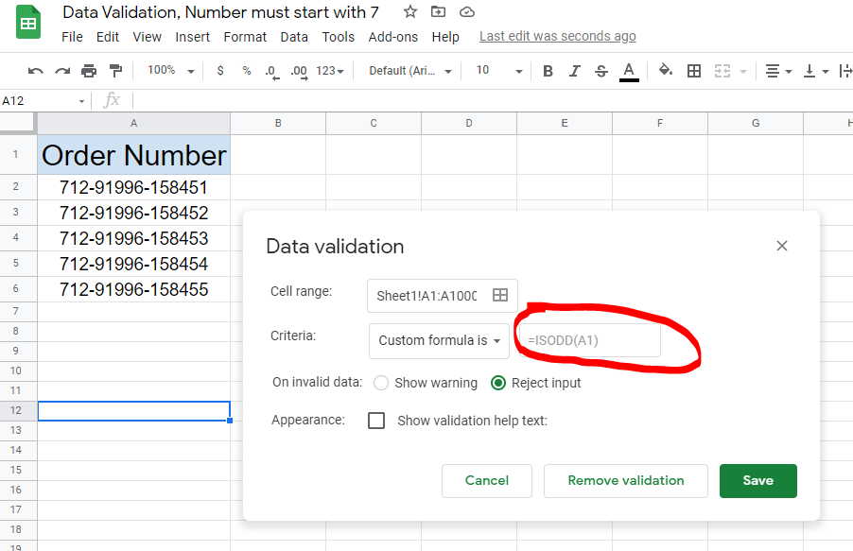Click the Save button

[757, 480]
